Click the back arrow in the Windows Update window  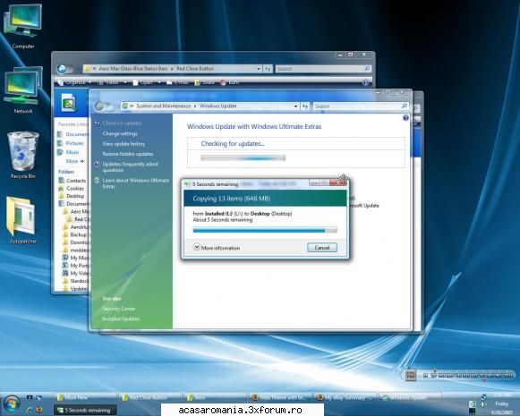pyautogui.click(x=98, y=106)
